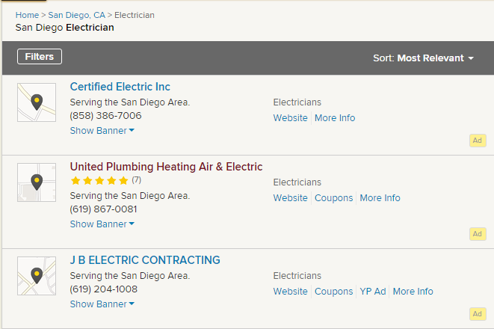Click J B Electric Contracting map thumbnail

click(37, 276)
